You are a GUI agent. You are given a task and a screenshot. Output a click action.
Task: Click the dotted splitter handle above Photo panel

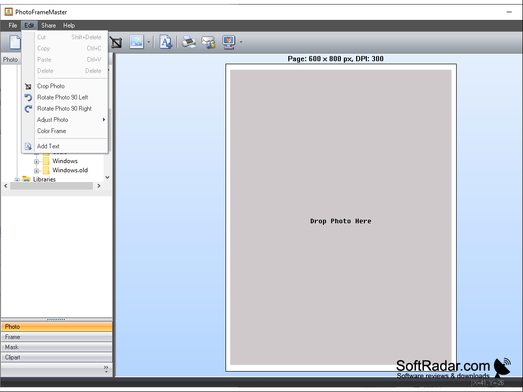pyautogui.click(x=56, y=319)
